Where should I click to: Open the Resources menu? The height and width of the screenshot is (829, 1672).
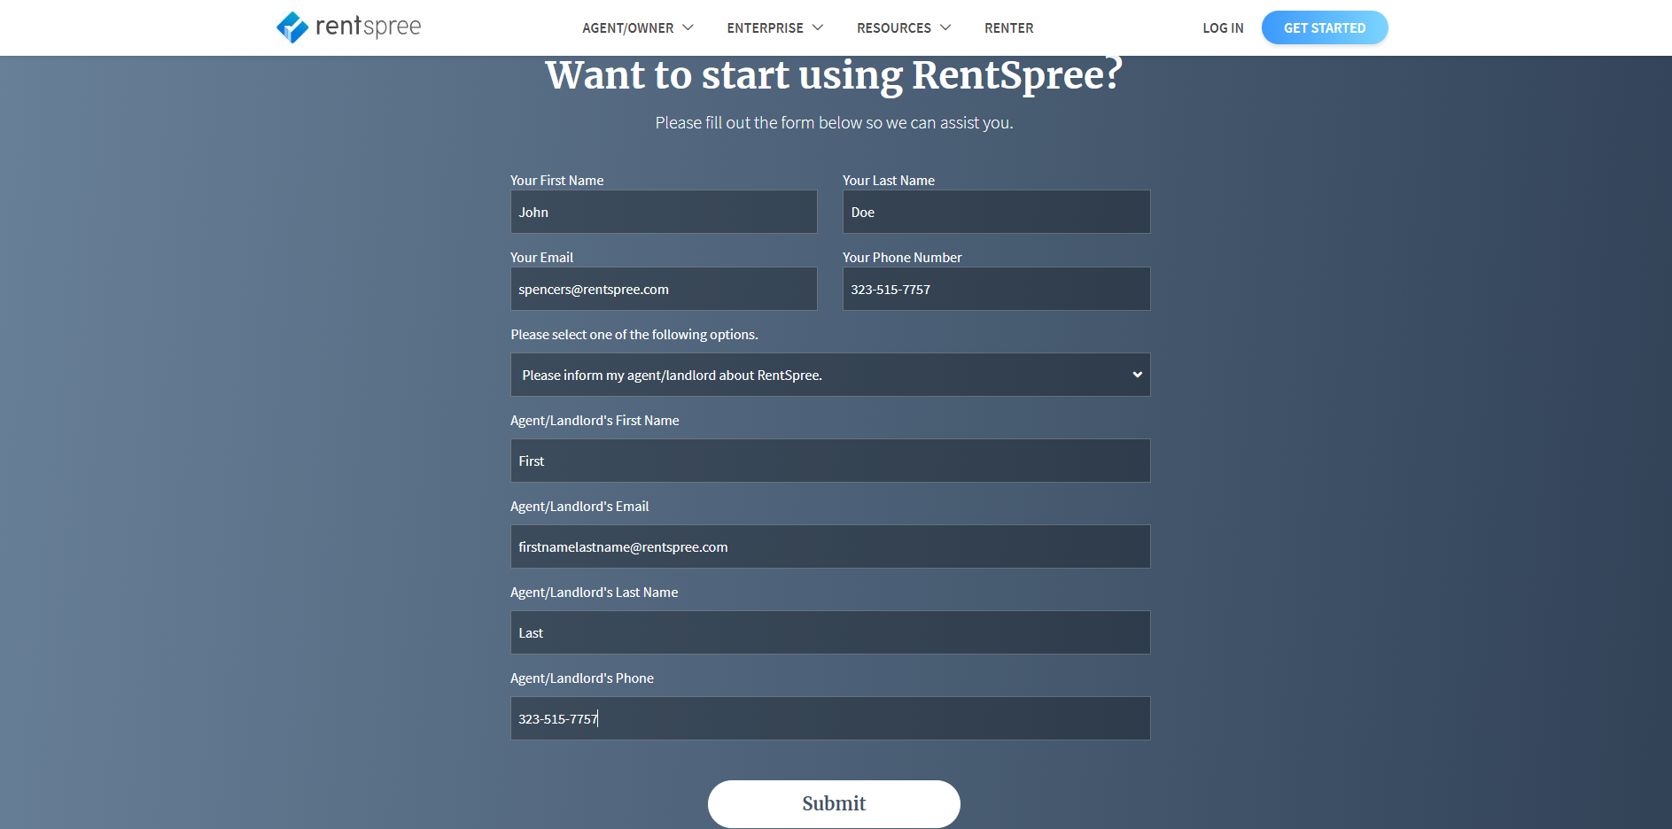click(x=893, y=28)
